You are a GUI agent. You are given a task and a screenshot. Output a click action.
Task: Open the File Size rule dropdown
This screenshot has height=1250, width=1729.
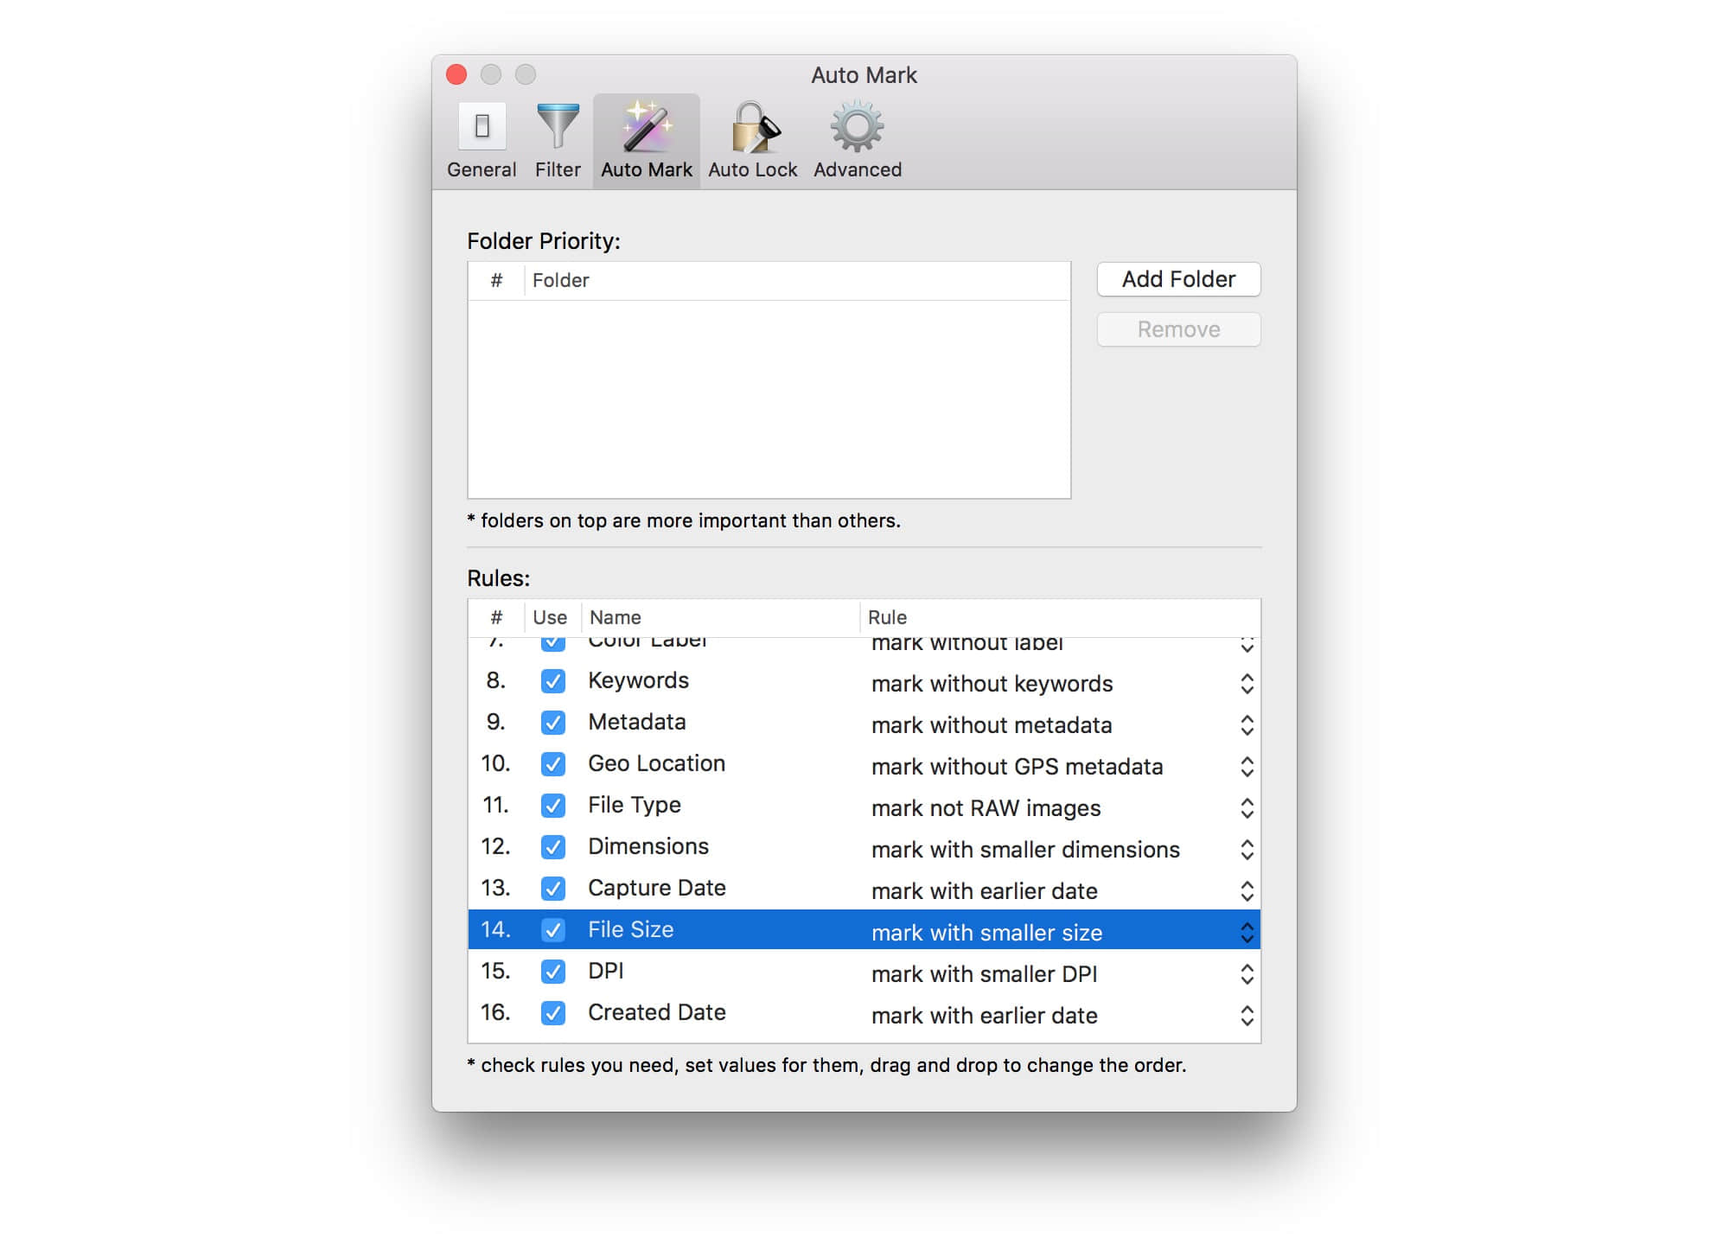click(x=1247, y=932)
